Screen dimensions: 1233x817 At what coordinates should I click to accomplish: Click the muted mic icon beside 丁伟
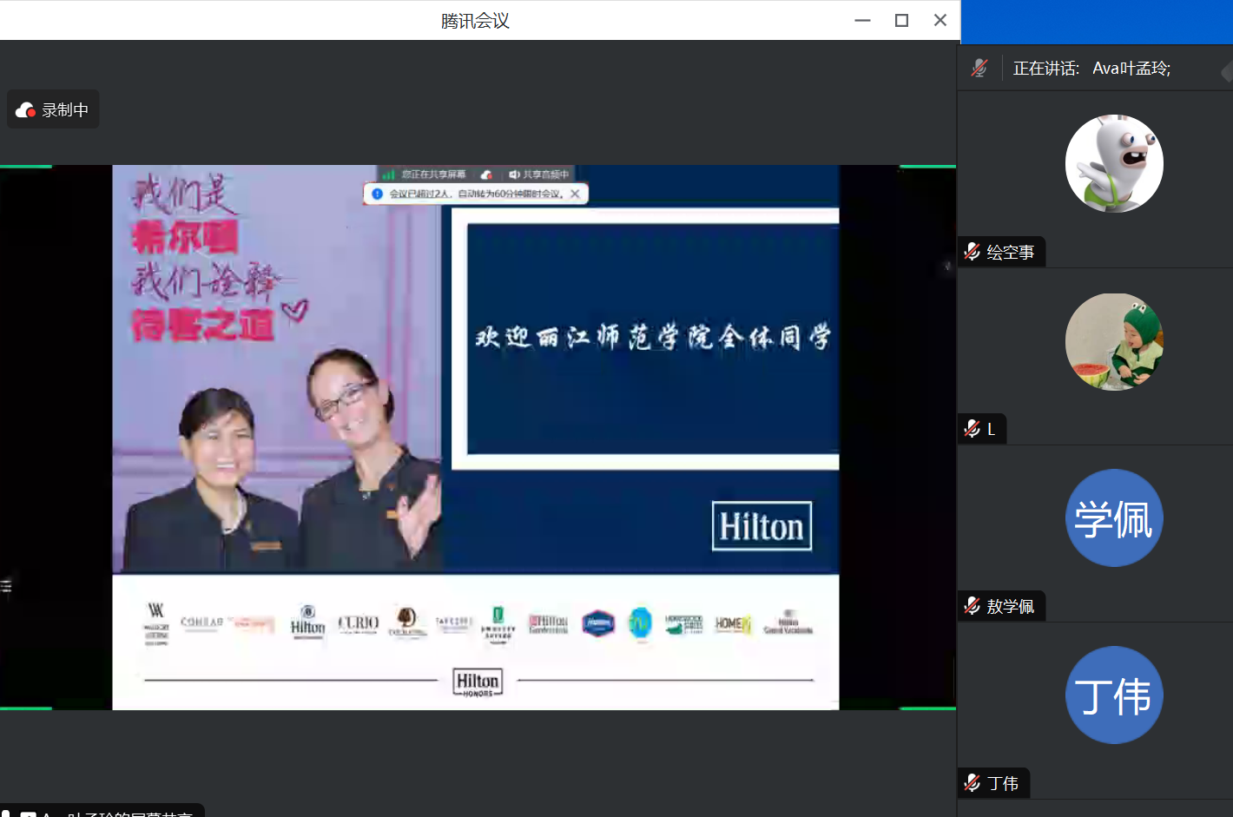(973, 783)
